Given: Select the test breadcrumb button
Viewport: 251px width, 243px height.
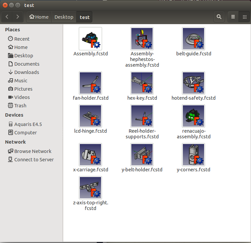Looking at the screenshot, I should 84,17.
